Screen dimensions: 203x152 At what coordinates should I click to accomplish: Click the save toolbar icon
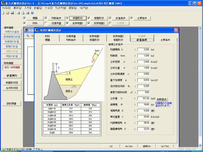[12, 13]
